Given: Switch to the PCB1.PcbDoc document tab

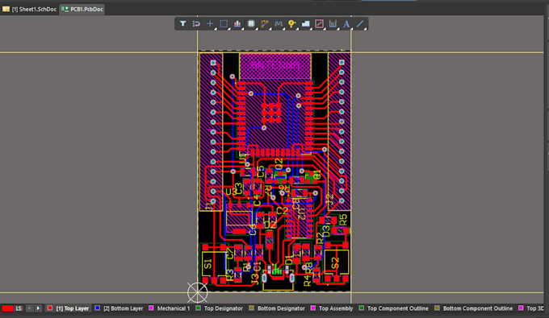Looking at the screenshot, I should tap(82, 9).
